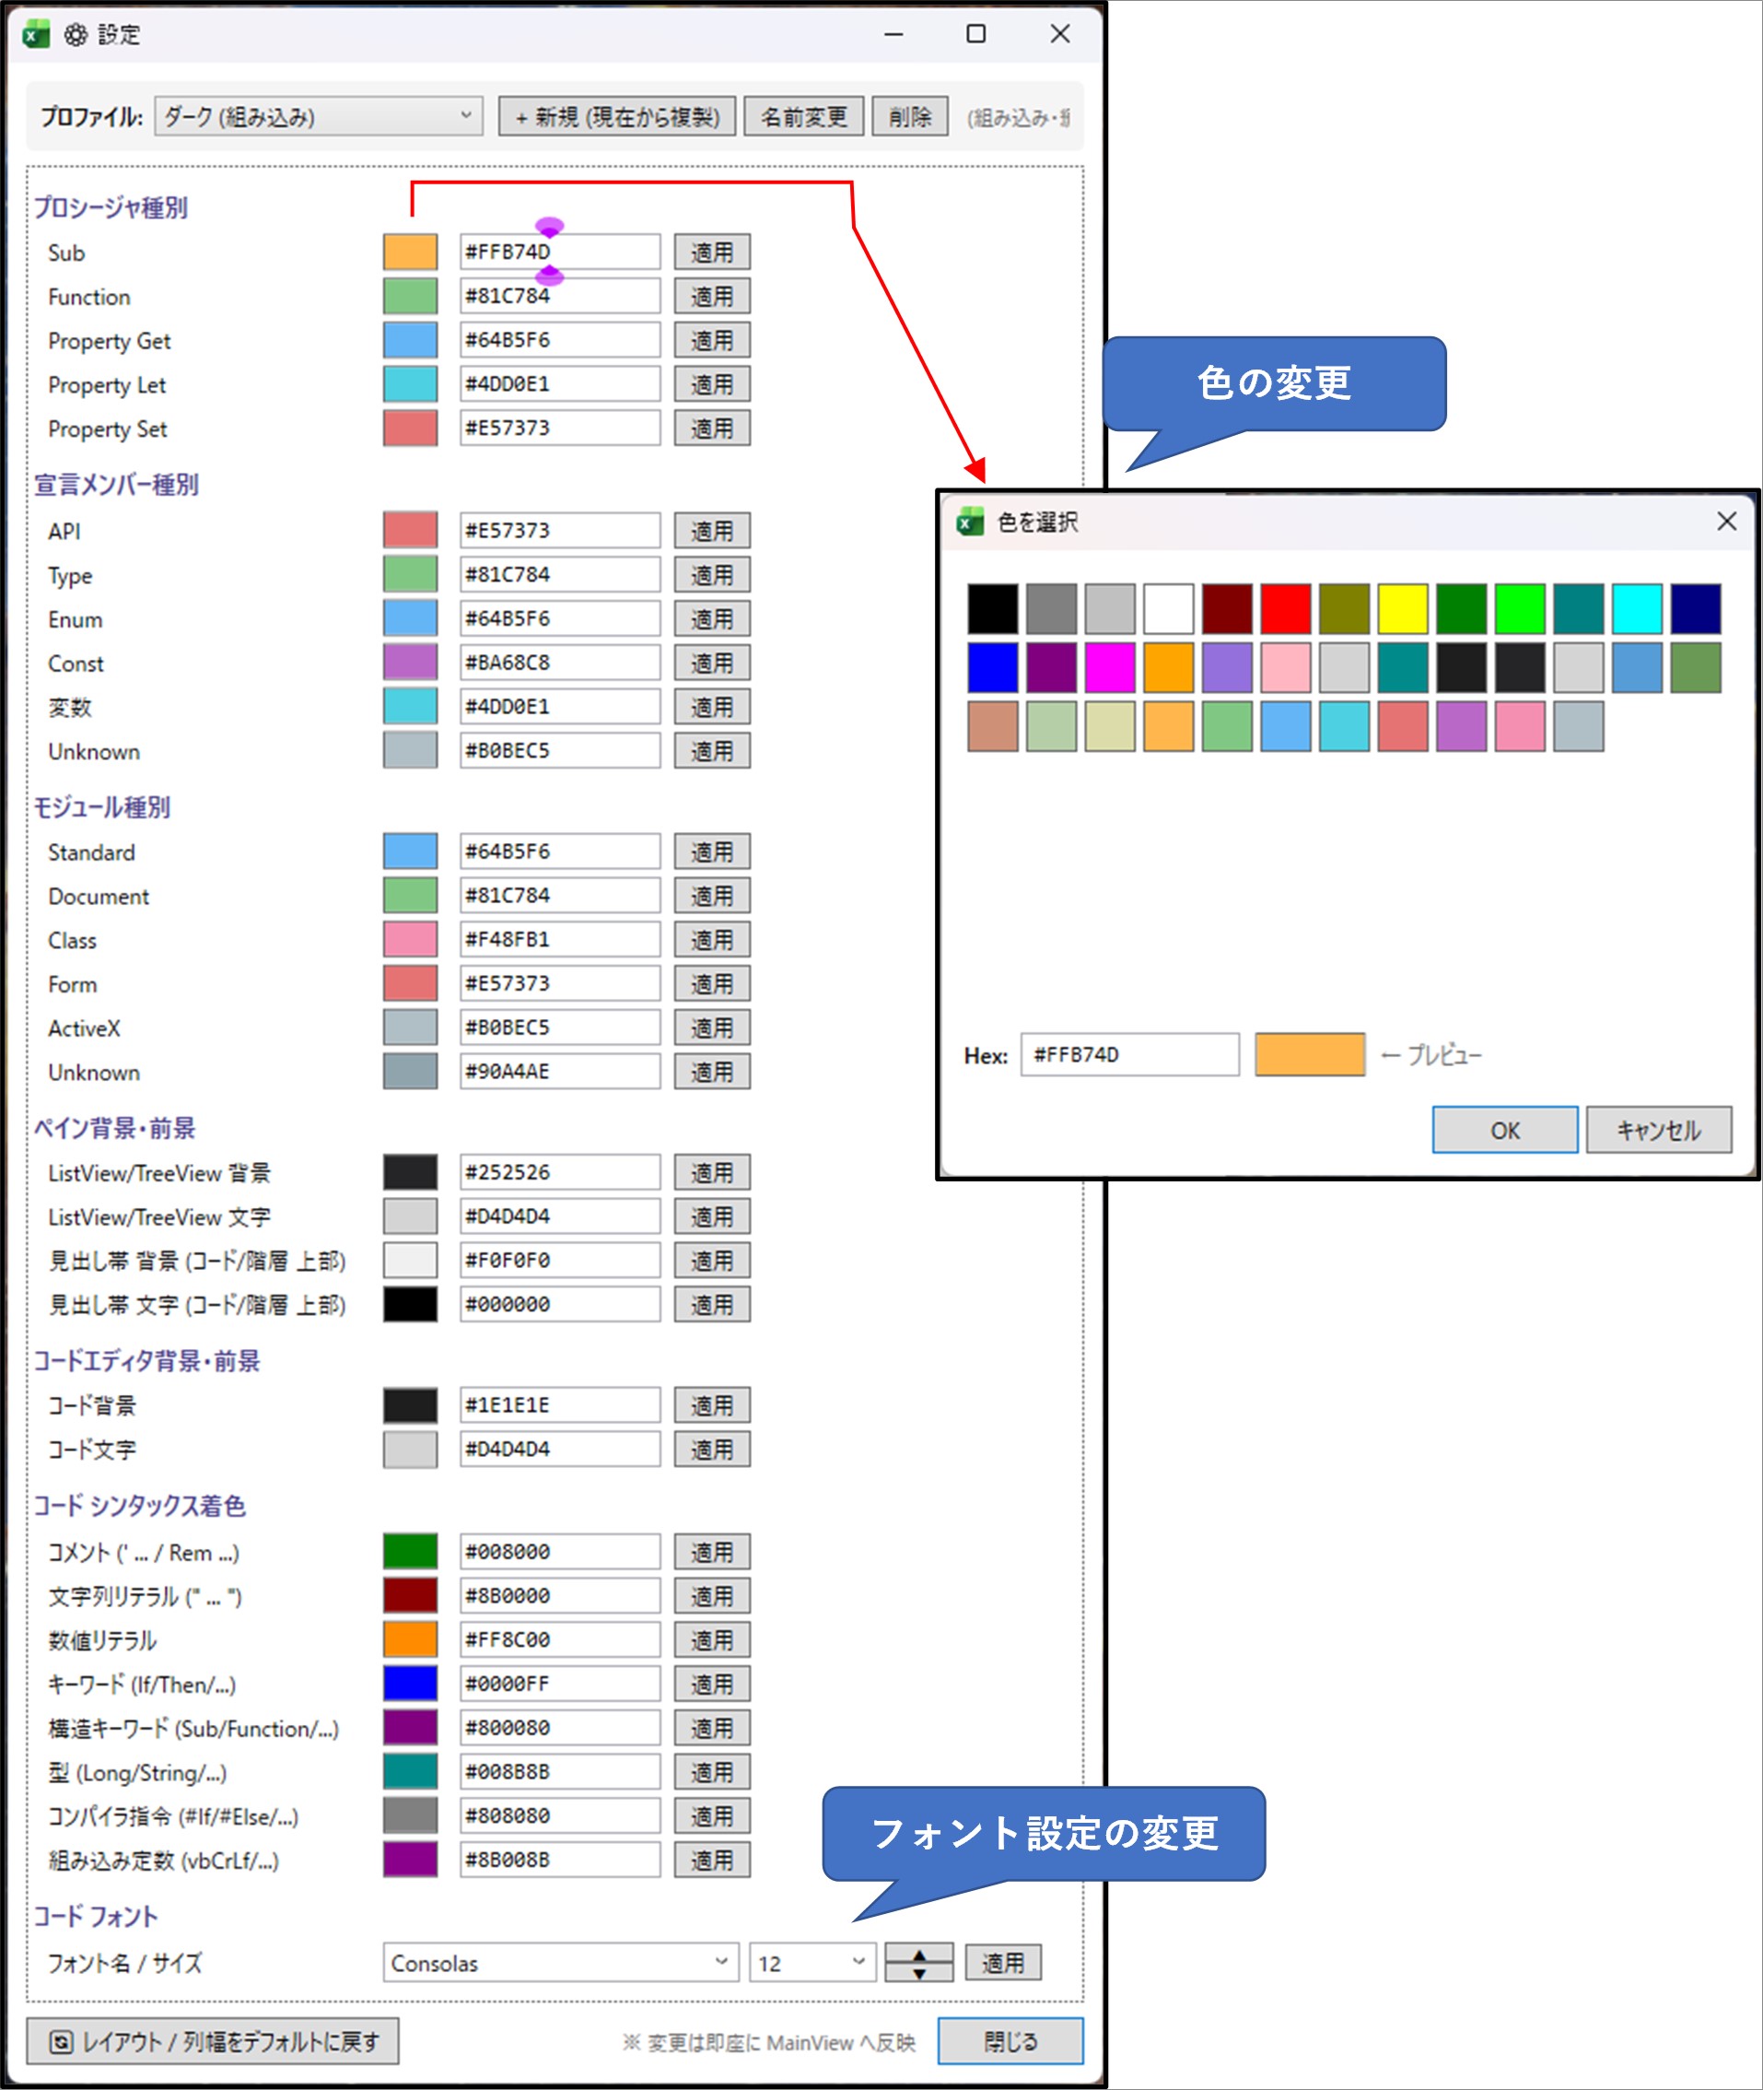Click the Standard module color swatch
The image size is (1763, 2090).
click(410, 851)
